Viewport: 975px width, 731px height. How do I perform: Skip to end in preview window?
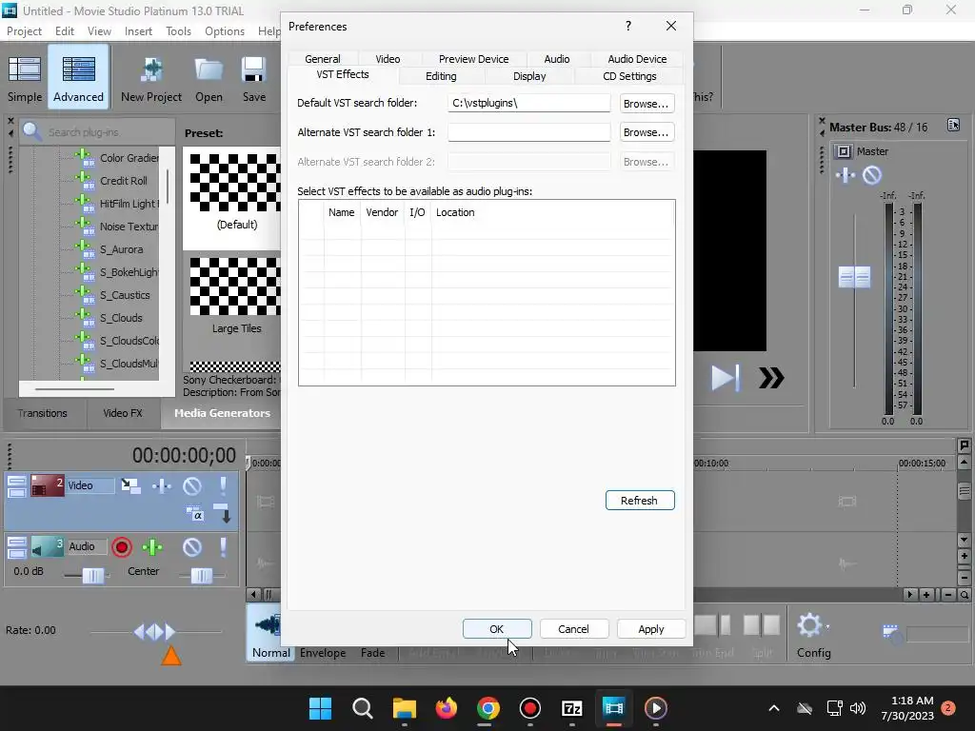click(x=725, y=377)
